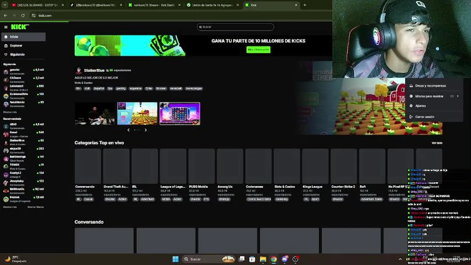Click the green KICK logo
Screen dimensions: 471x265
[x=19, y=27]
